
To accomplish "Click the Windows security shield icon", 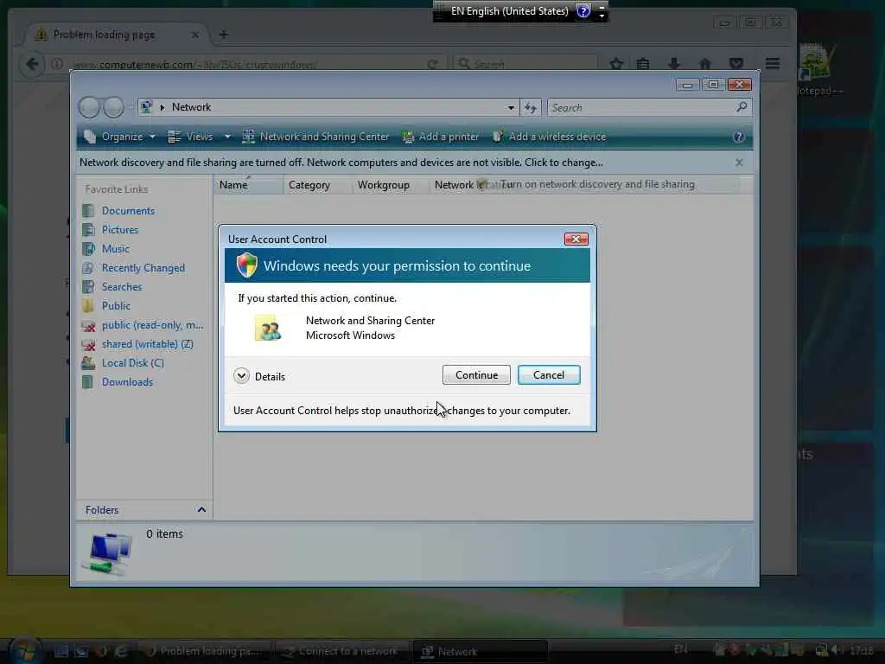I will click(x=246, y=265).
